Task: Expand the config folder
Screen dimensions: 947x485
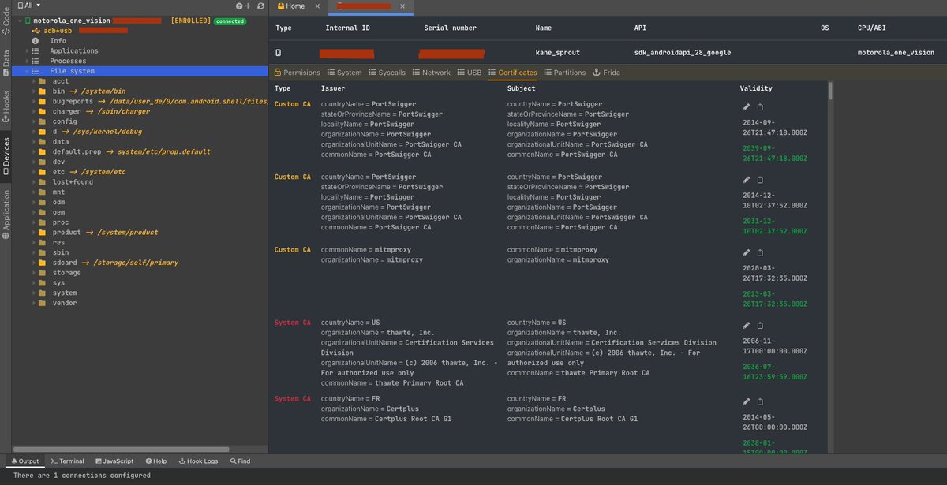Action: coord(34,121)
